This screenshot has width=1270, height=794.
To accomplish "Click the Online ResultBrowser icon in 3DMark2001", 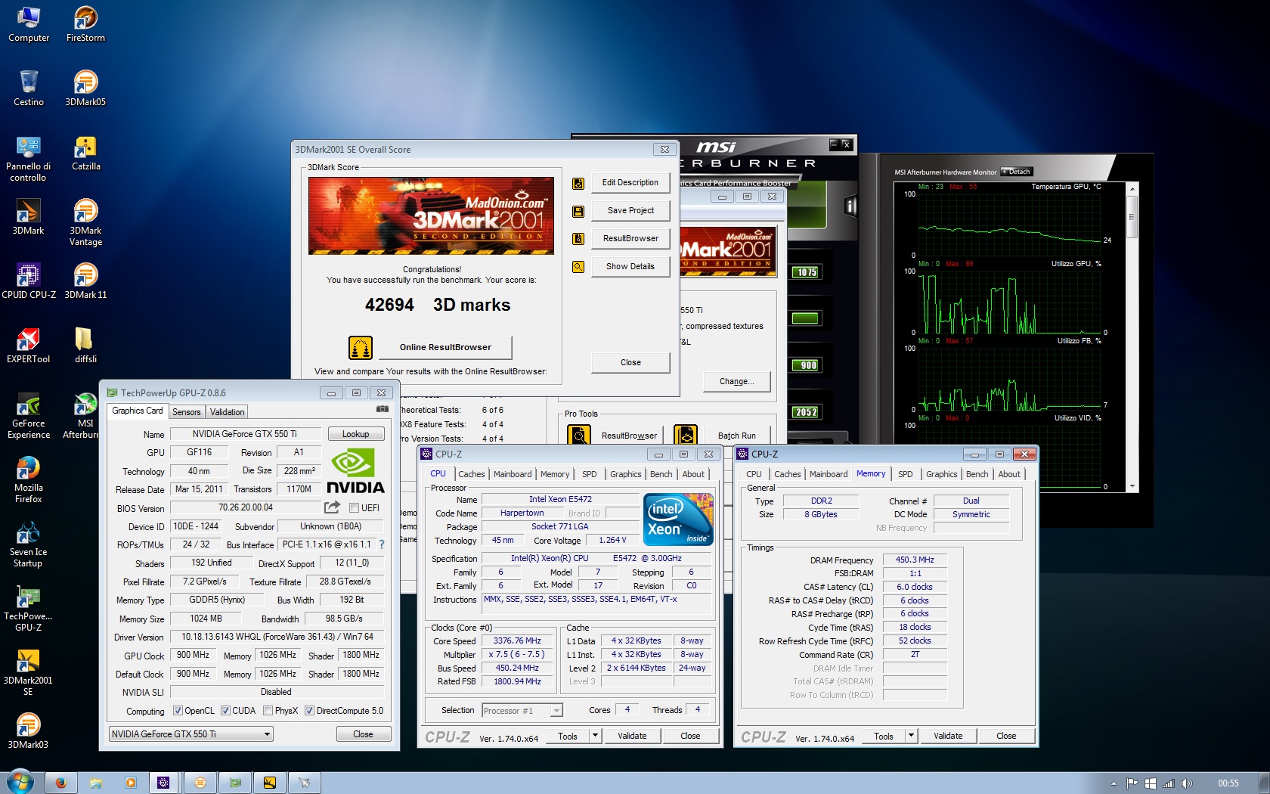I will pos(361,348).
